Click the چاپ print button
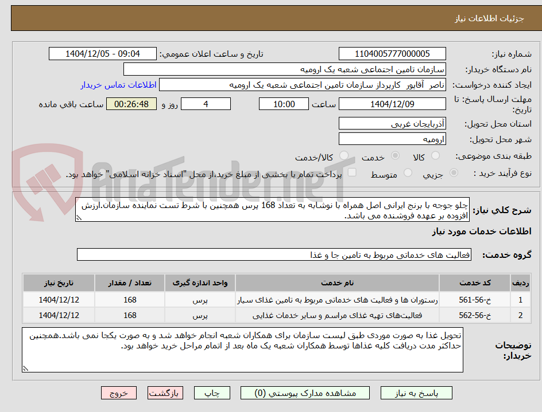 pos(212,393)
